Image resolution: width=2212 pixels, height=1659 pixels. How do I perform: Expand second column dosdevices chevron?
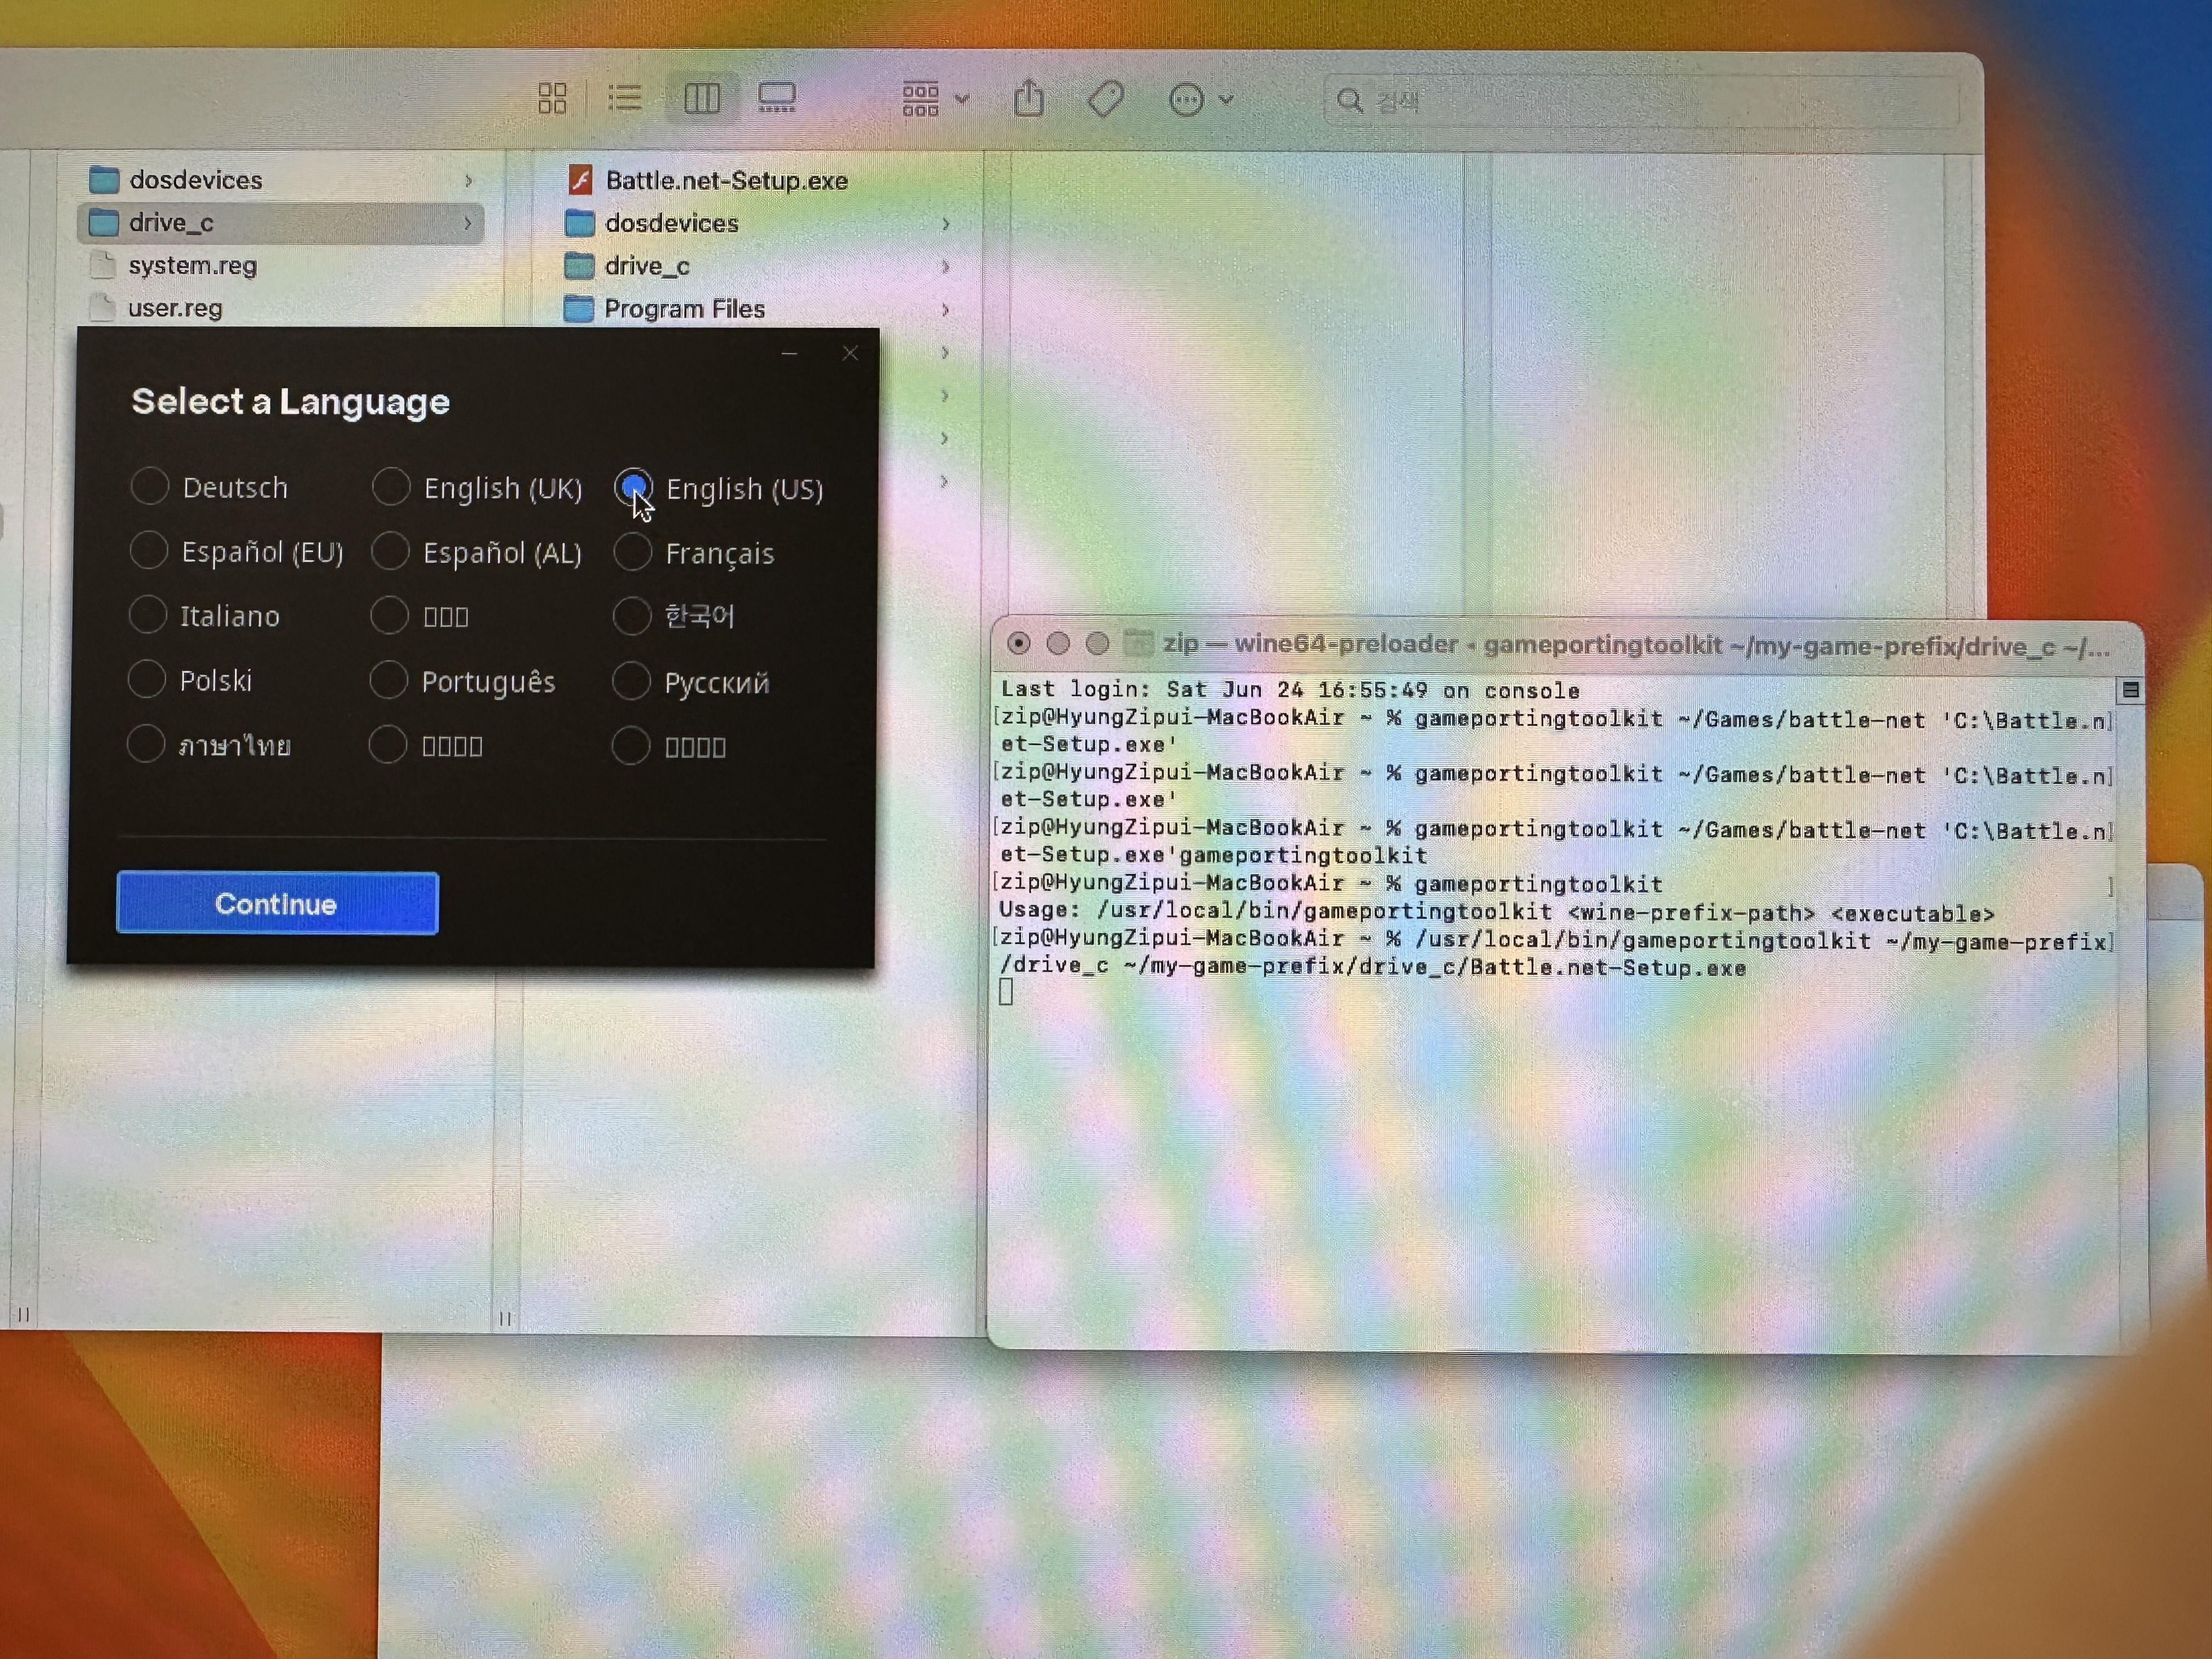point(945,224)
